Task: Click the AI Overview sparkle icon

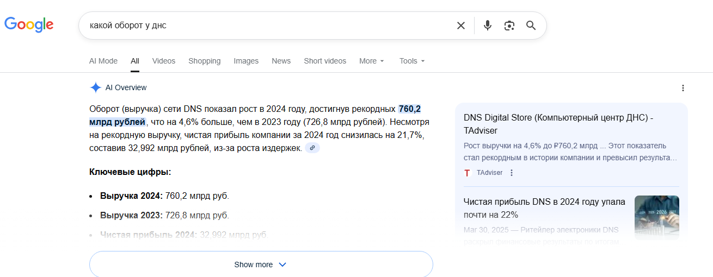Action: click(x=96, y=87)
